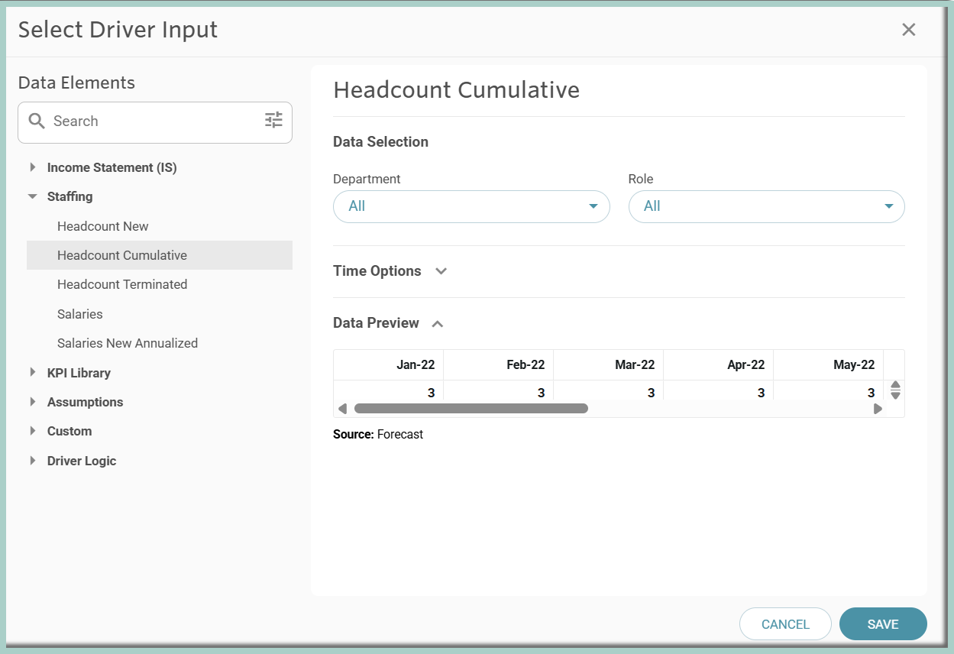Select Headcount New item
The width and height of the screenshot is (954, 654).
160,226
